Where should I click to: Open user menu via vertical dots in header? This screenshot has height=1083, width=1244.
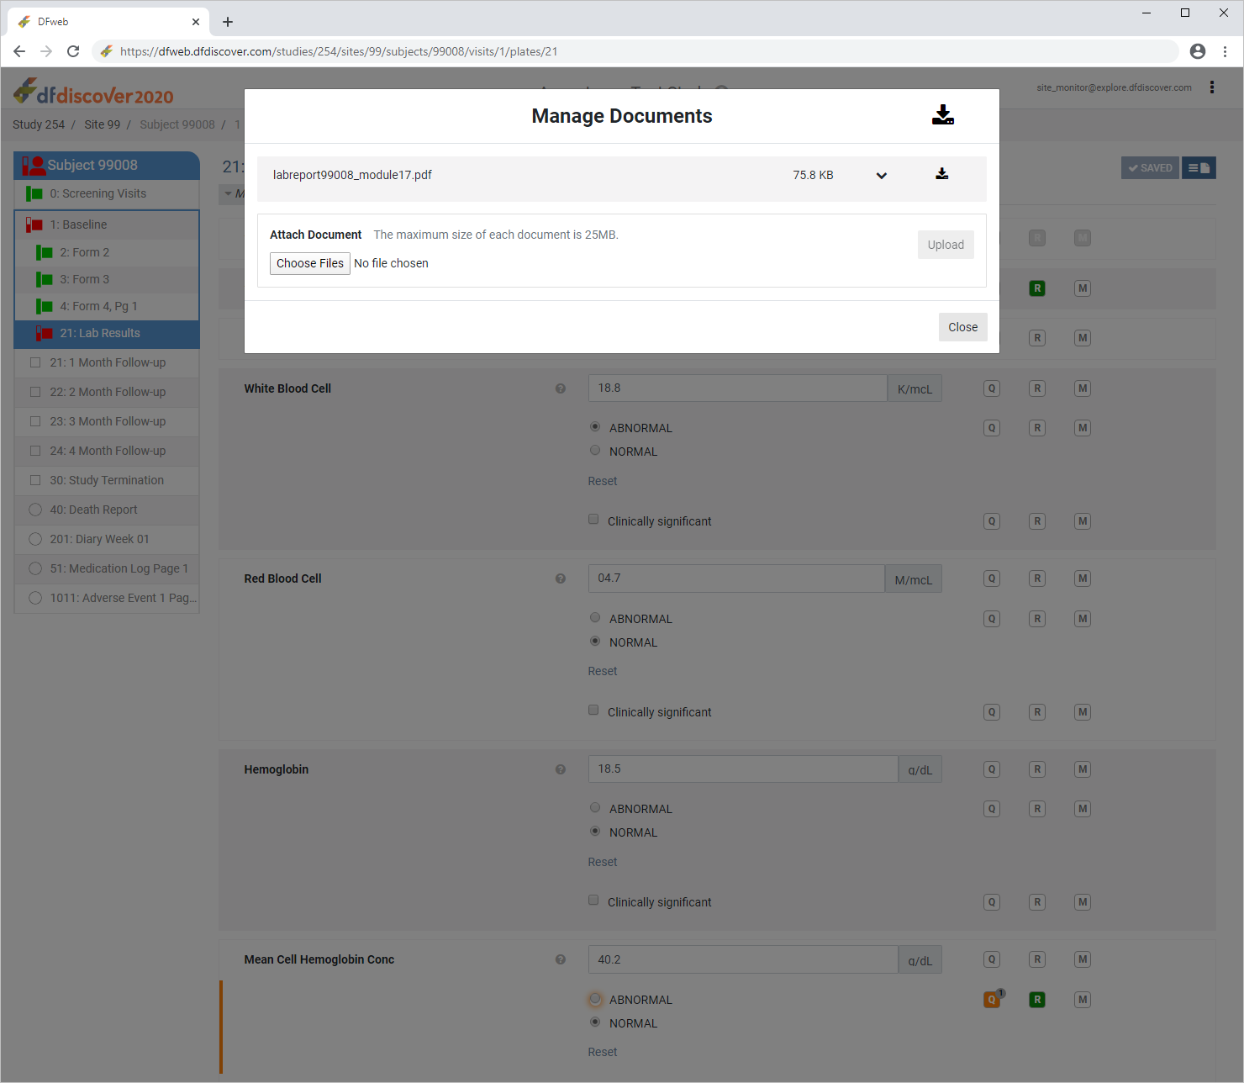click(x=1211, y=87)
